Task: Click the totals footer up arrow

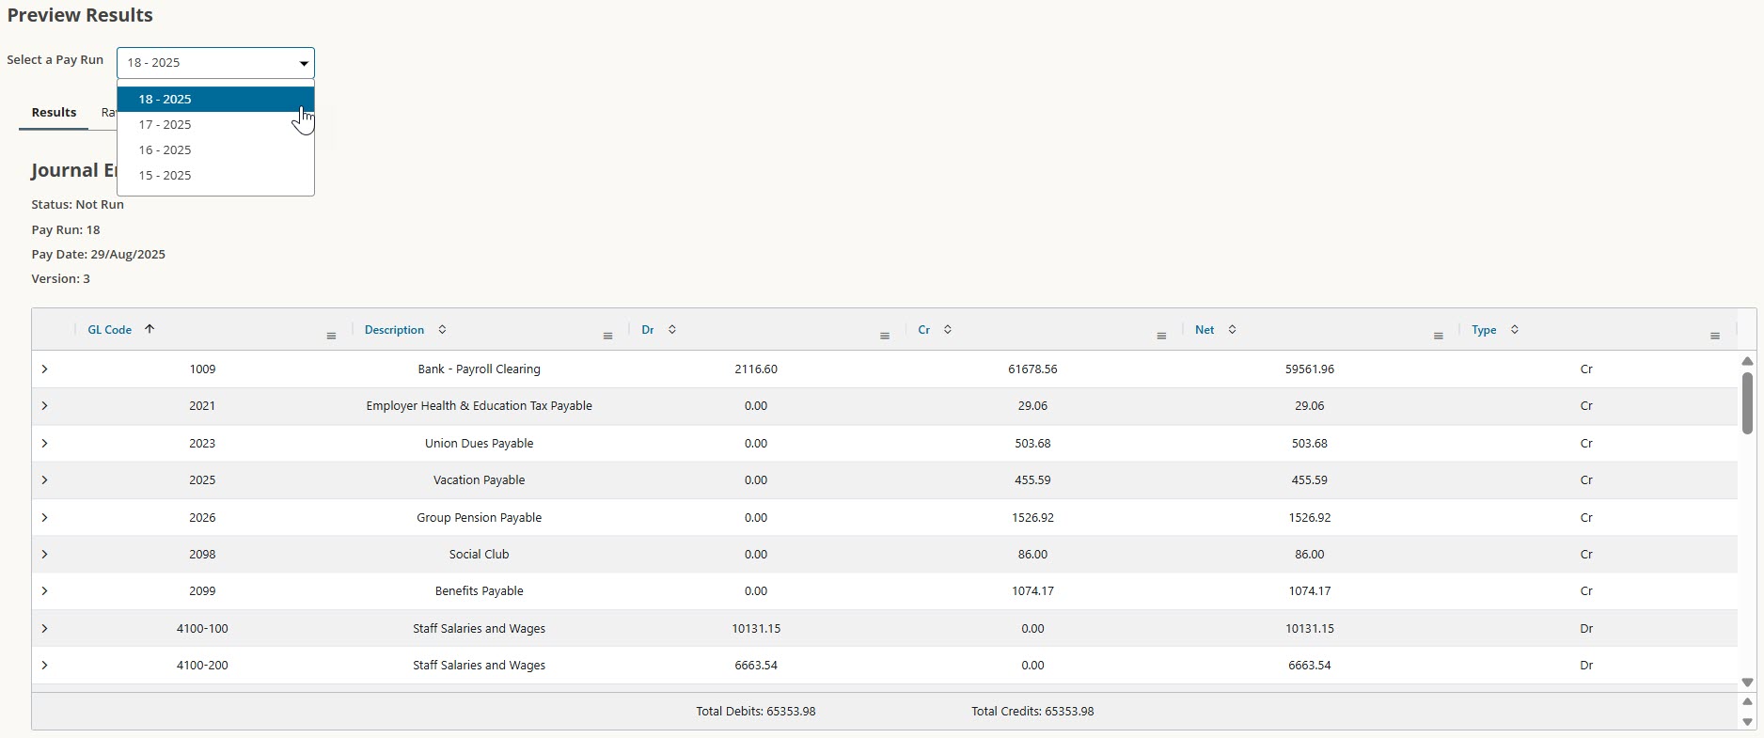Action: click(x=1747, y=701)
